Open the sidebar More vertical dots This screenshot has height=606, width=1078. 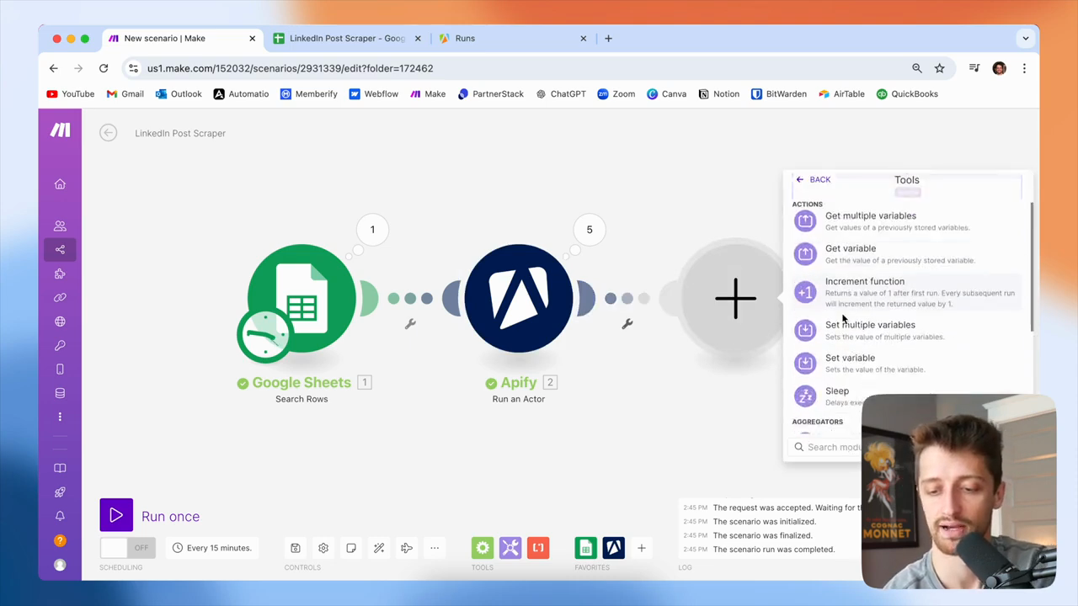[60, 417]
